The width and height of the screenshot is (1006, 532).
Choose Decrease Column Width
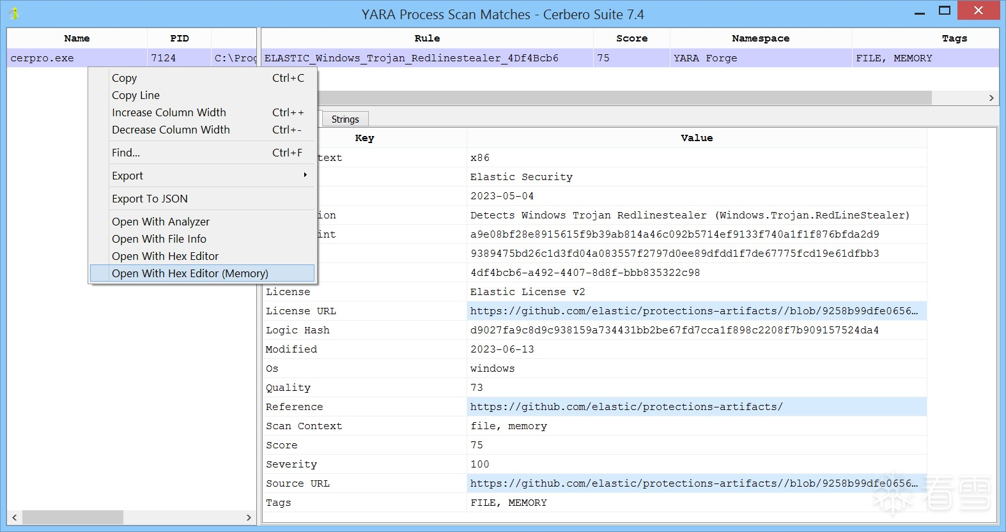tap(202, 130)
